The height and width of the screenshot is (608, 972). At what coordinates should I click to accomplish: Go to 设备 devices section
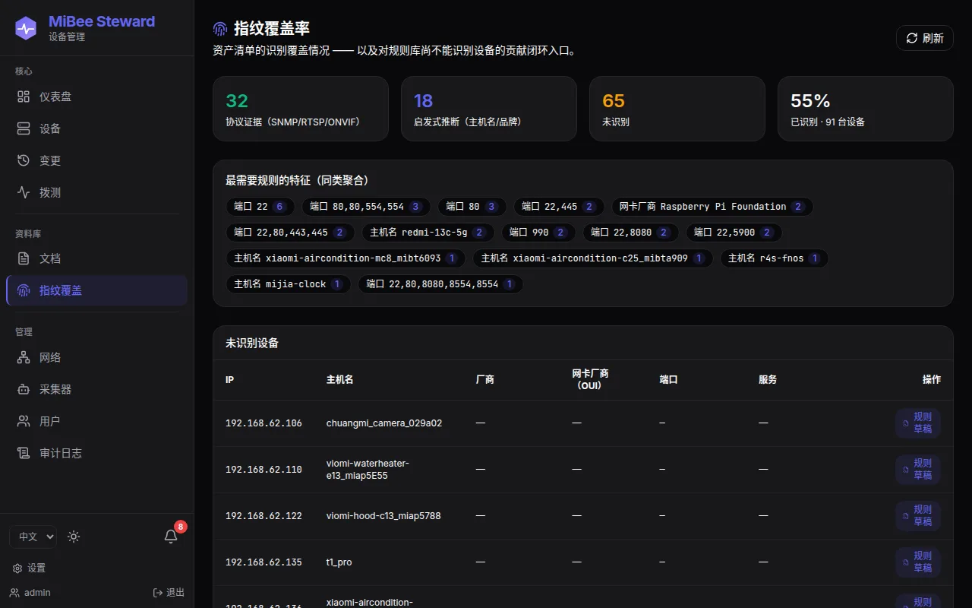(x=97, y=128)
